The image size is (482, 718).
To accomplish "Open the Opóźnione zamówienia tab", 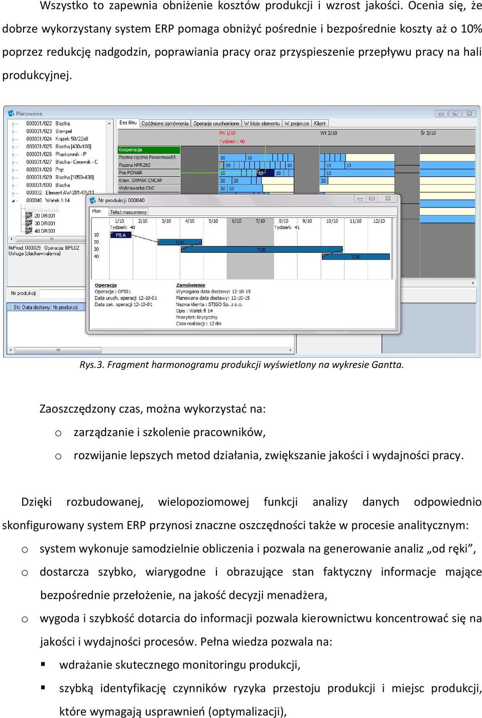I will [165, 123].
